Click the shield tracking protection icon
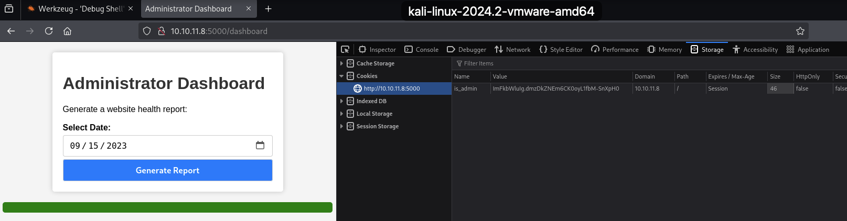Viewport: 847px width, 221px height. [147, 31]
